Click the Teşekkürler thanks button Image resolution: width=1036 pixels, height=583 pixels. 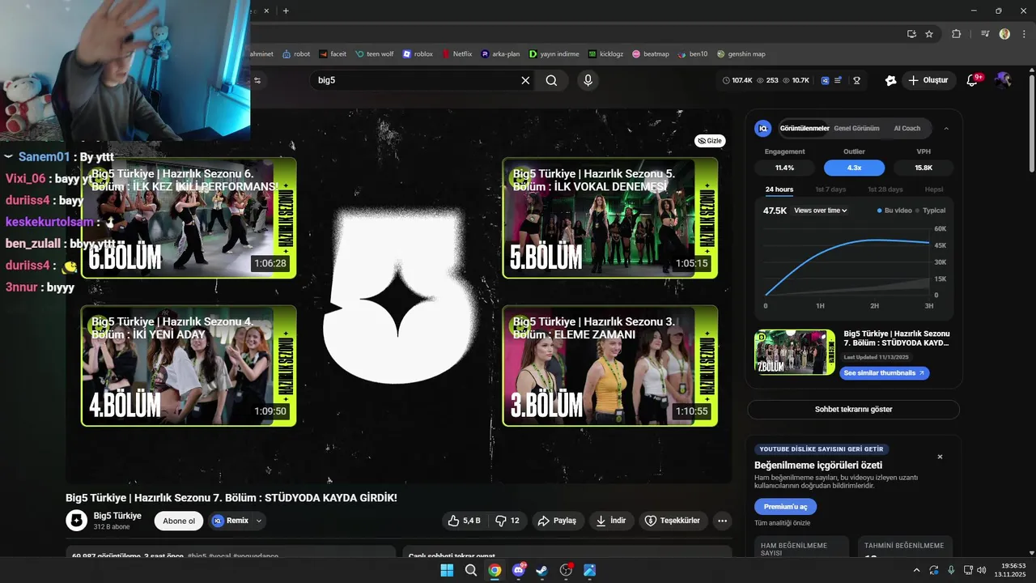click(x=673, y=521)
